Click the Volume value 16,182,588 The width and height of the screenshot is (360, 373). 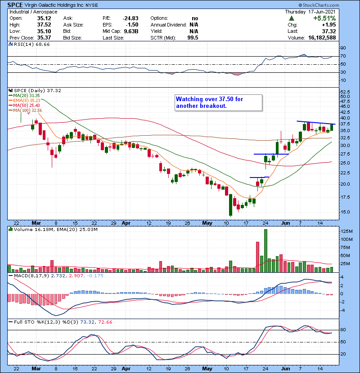[x=322, y=38]
